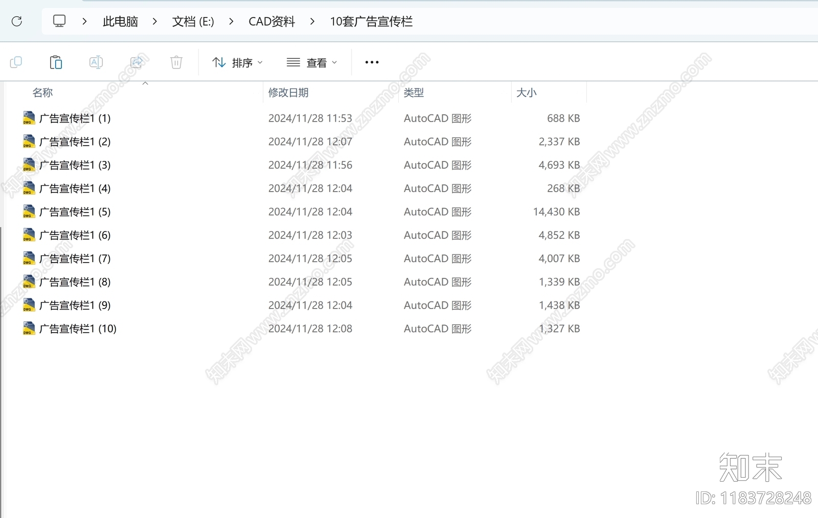This screenshot has height=518, width=818.
Task: Click size value 4,007 KB
Action: 559,259
